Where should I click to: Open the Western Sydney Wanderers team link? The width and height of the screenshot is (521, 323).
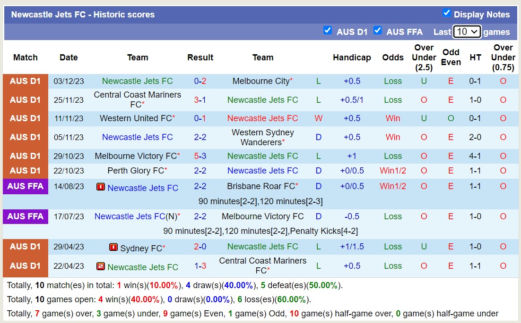pos(263,137)
